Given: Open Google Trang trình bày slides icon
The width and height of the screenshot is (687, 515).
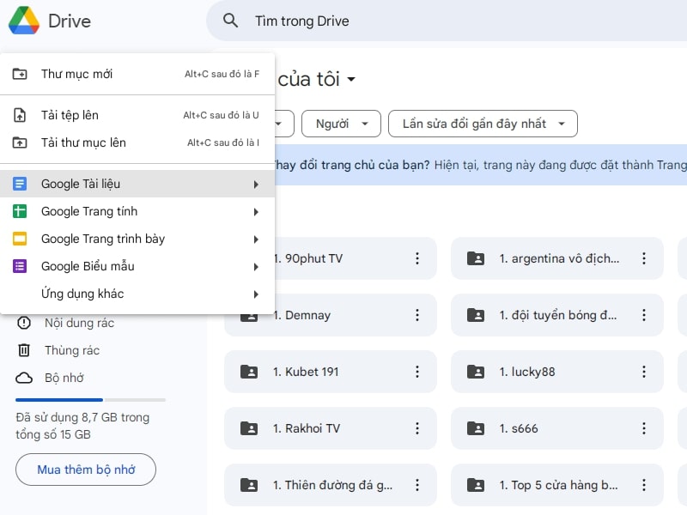Looking at the screenshot, I should coord(21,239).
